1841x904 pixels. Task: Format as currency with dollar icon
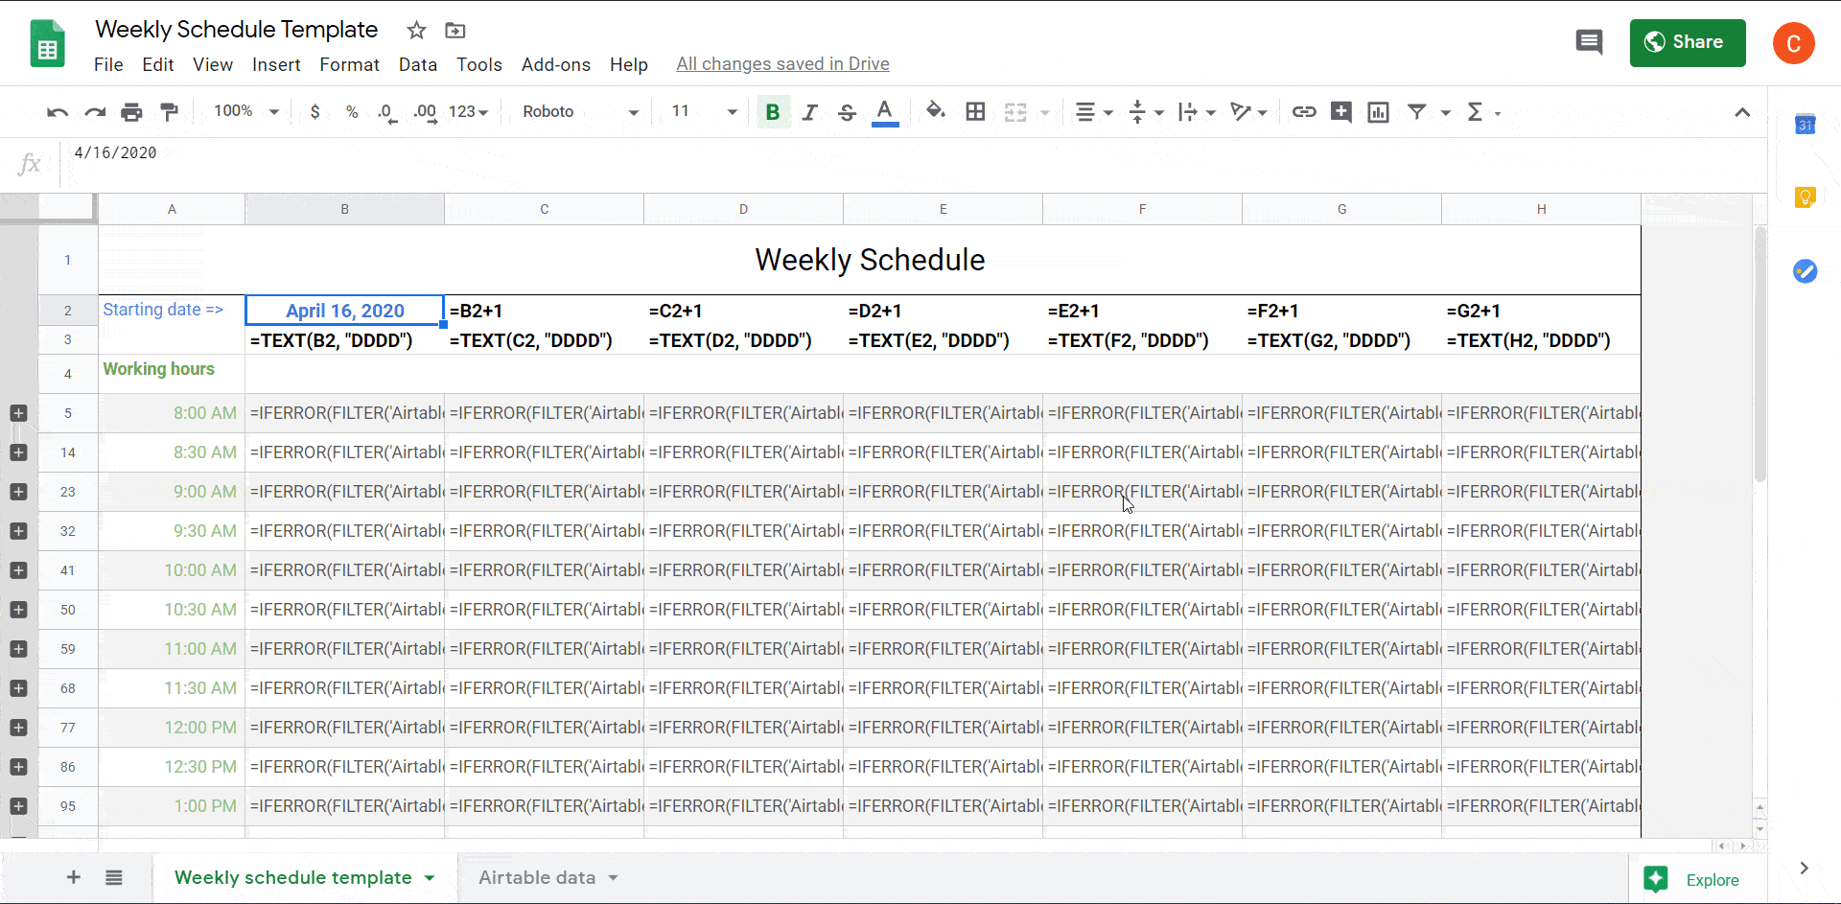click(x=315, y=112)
